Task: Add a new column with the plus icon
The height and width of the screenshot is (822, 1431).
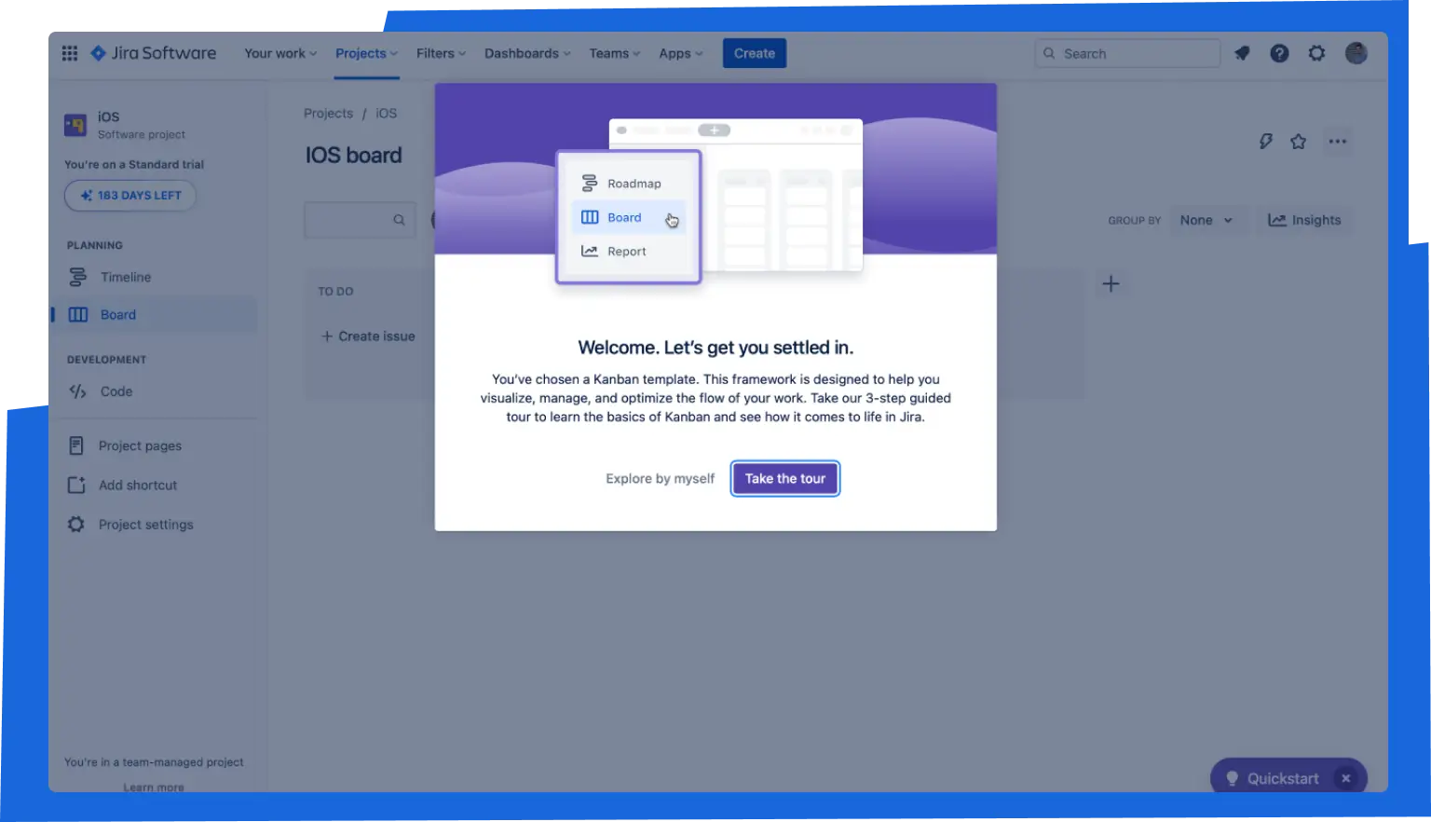Action: pos(1111,283)
